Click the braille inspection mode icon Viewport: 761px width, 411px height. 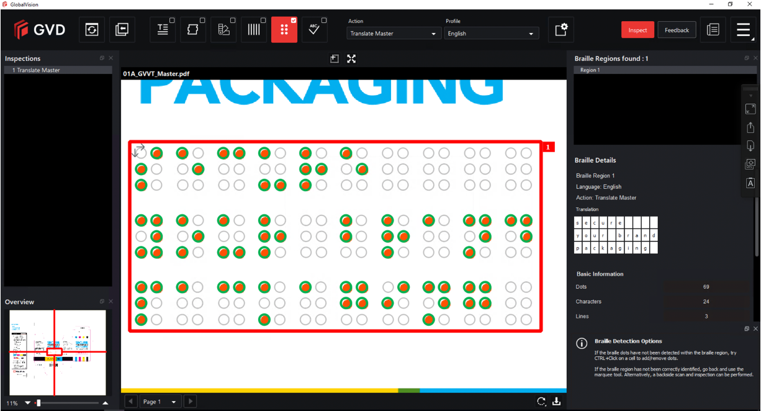284,30
